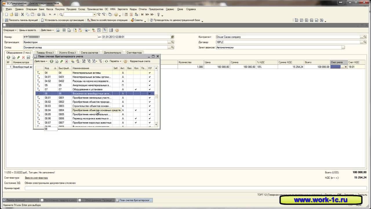Click magnifier icon next to Договор field
This screenshot has height=209, width=371.
point(365,42)
